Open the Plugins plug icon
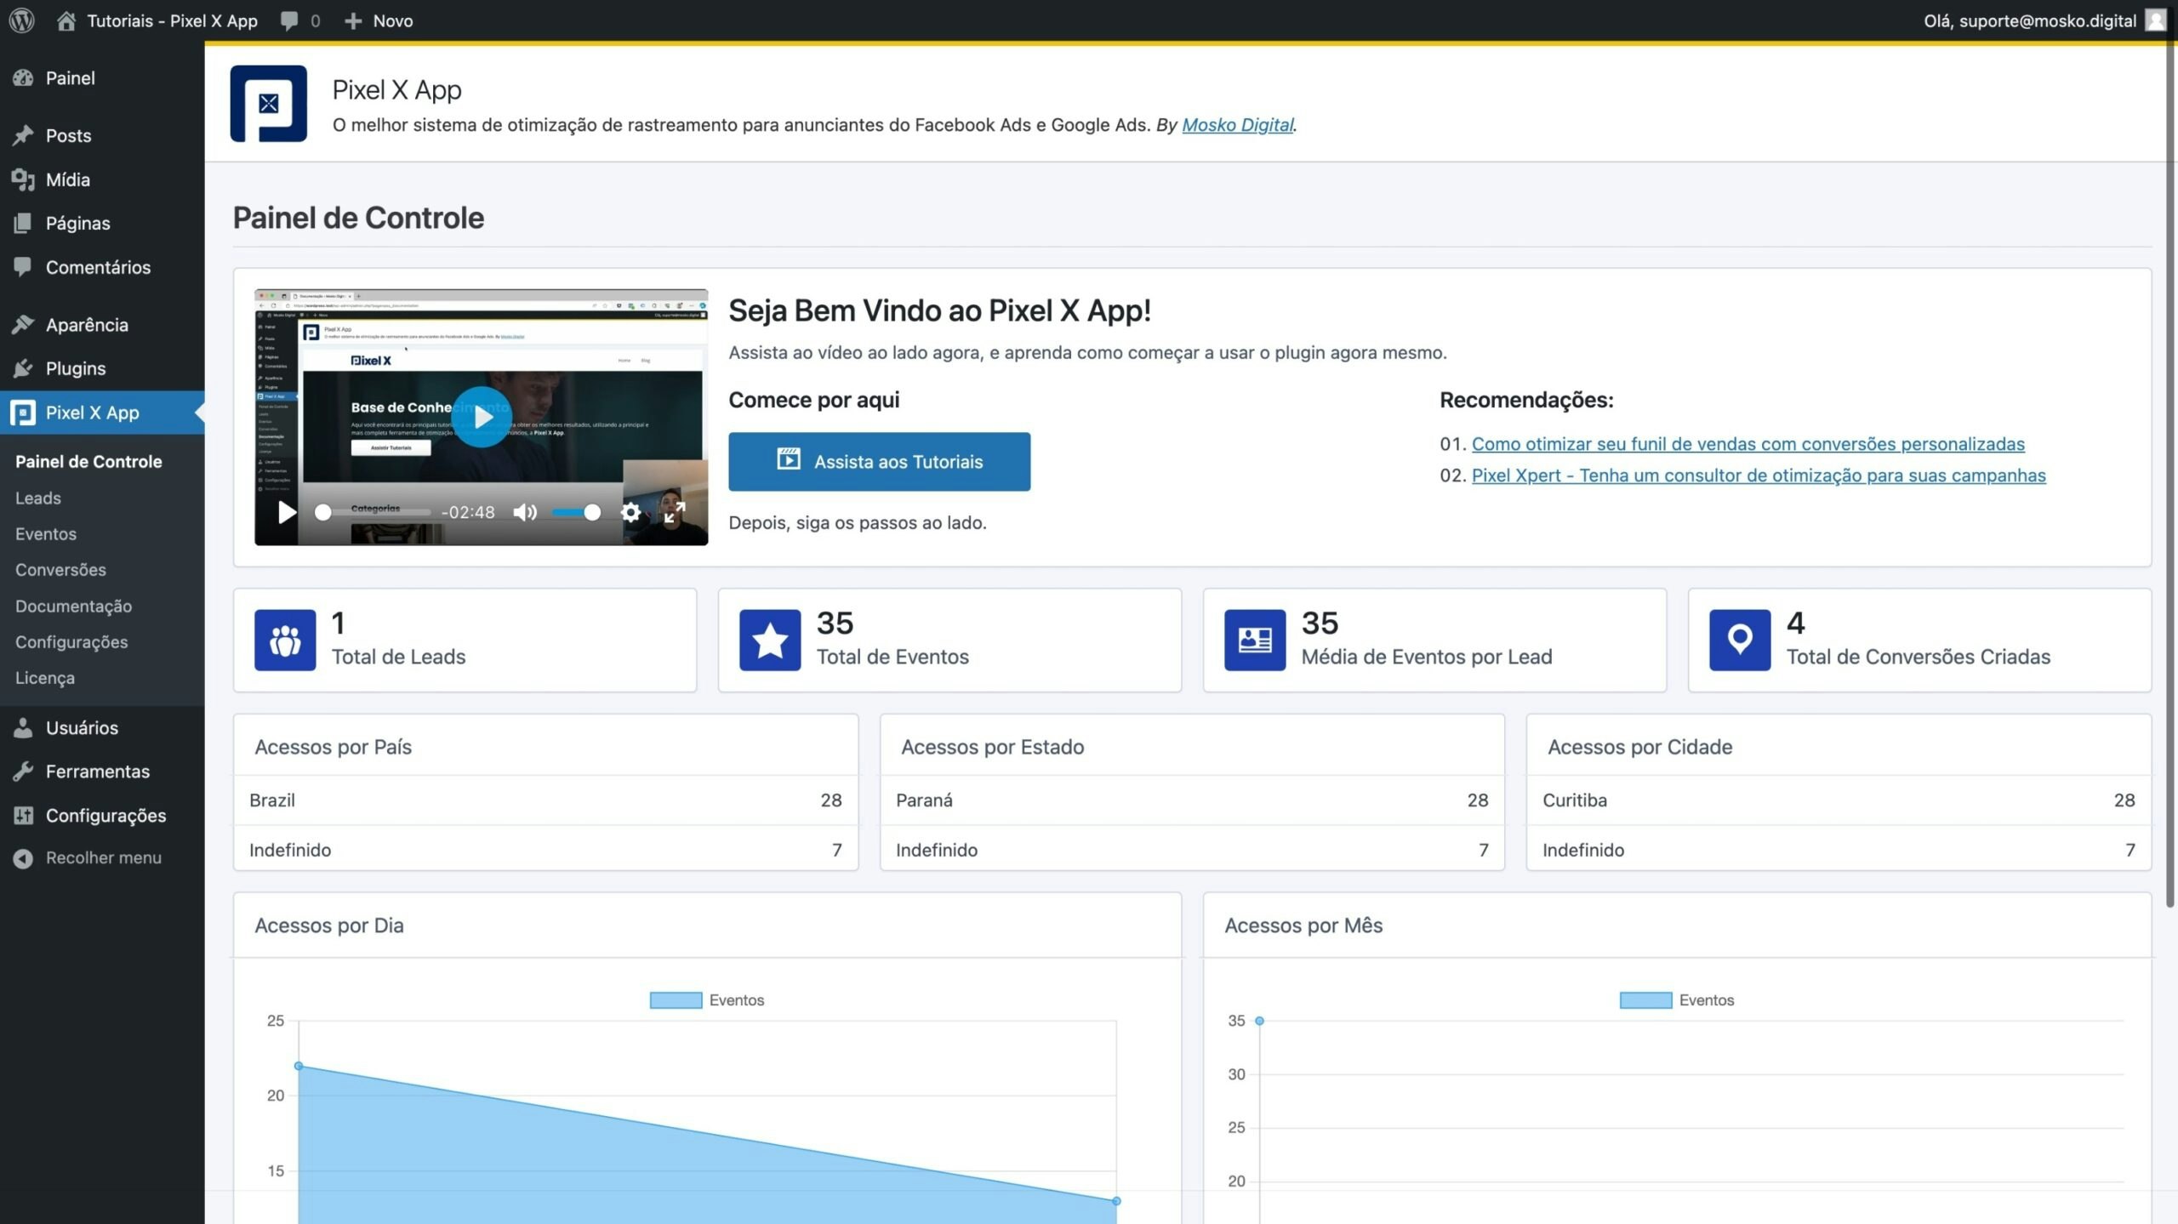 [23, 368]
